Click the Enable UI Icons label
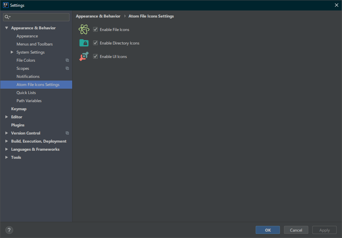Screen dimensions: 342x238 (113, 57)
